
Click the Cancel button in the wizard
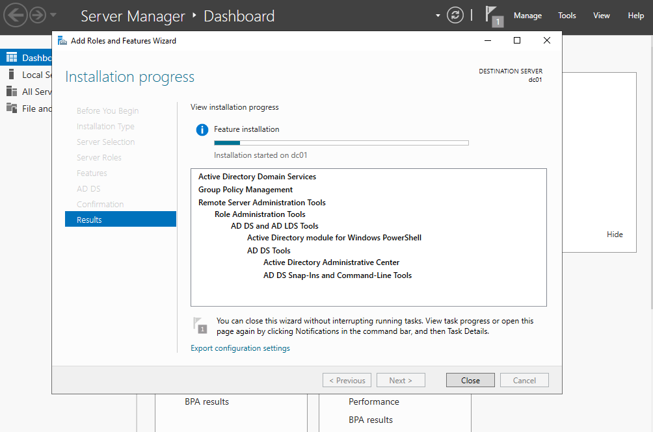pyautogui.click(x=524, y=380)
